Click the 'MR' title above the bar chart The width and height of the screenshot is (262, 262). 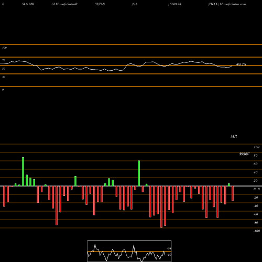234,136
